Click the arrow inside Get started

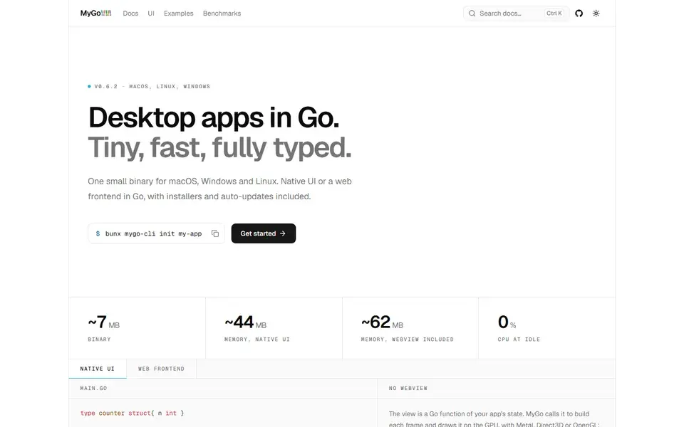pyautogui.click(x=283, y=233)
